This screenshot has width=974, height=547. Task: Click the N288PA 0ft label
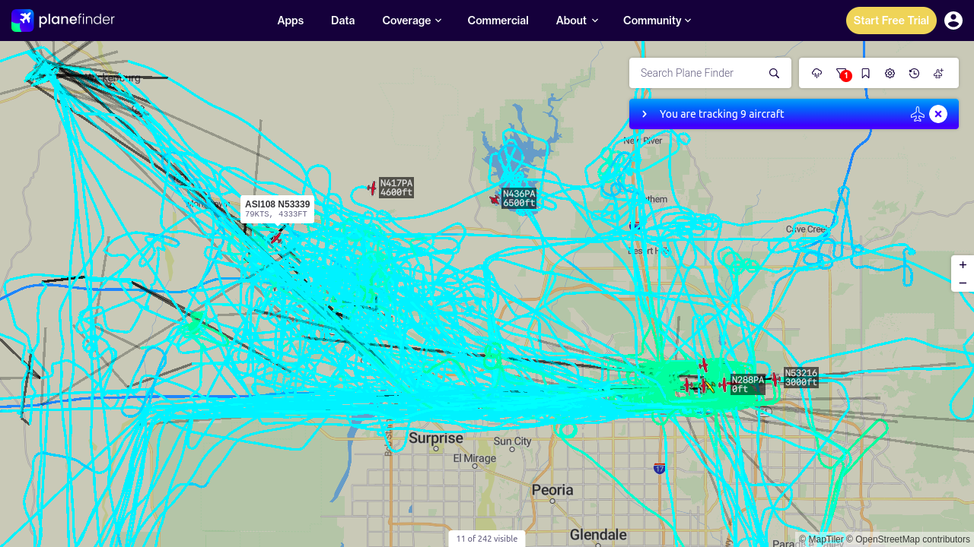[748, 384]
